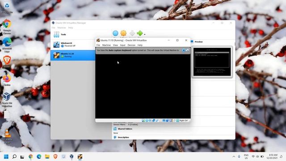Dismiss the auto capture keyboard notification

coord(184,50)
